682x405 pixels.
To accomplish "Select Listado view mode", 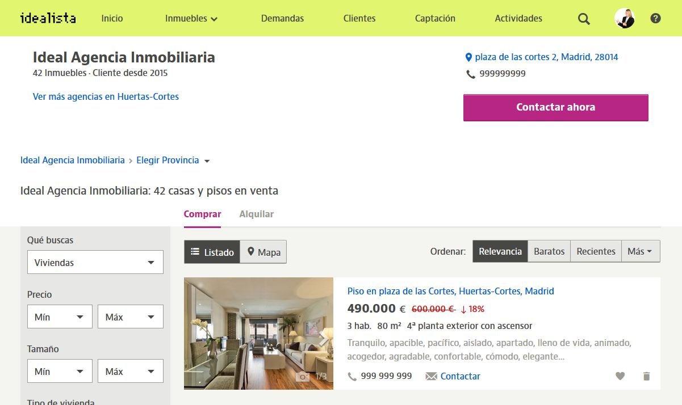I will coord(212,251).
